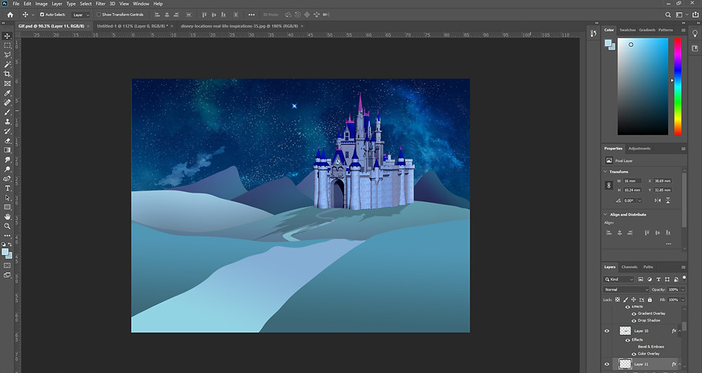
Task: Select the Move tool in toolbar
Action: click(x=7, y=36)
